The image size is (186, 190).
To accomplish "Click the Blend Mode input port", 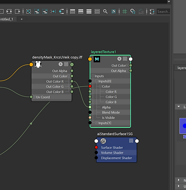I will [x=90, y=112].
